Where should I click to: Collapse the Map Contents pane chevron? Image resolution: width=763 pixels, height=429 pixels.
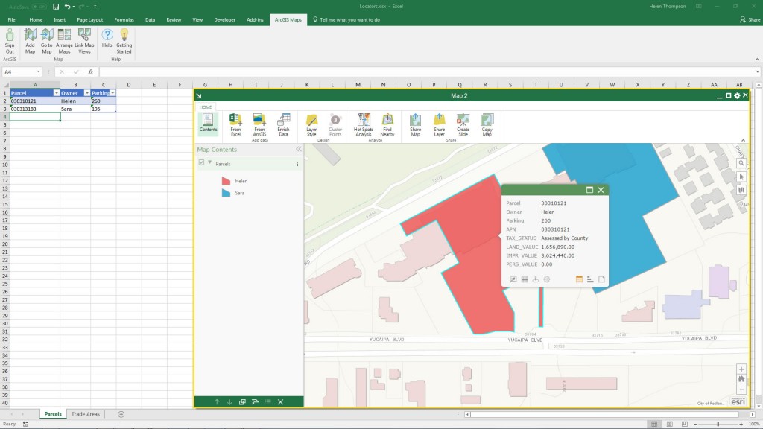pyautogui.click(x=298, y=149)
